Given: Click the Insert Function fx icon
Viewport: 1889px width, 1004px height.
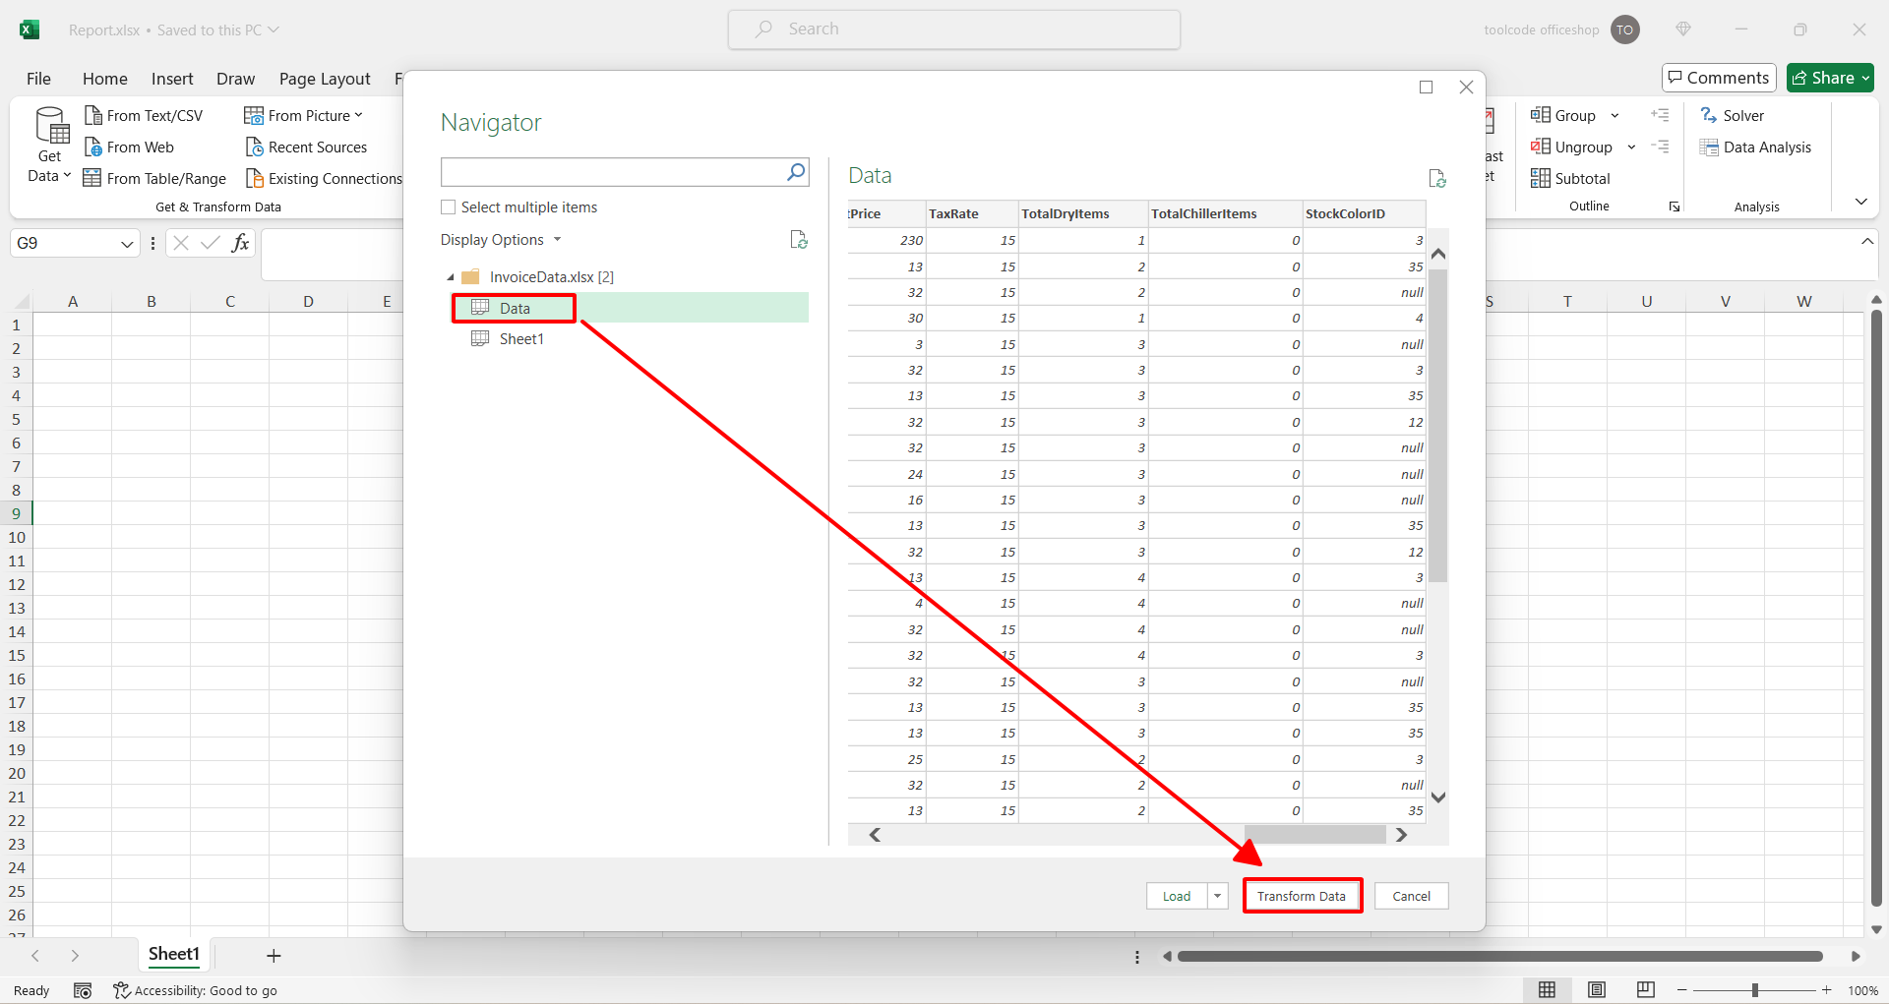Looking at the screenshot, I should (x=240, y=243).
